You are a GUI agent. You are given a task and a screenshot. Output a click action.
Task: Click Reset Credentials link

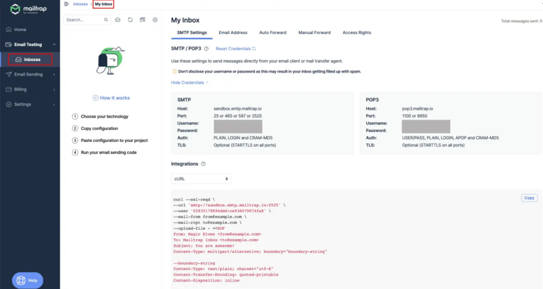pyautogui.click(x=235, y=49)
